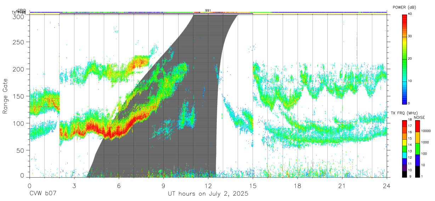
Task: Select the cyan block in TX FRQ colorbar
Action: point(404,155)
